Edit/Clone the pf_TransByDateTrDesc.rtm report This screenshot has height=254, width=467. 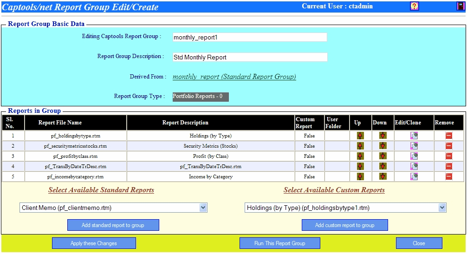tap(414, 166)
